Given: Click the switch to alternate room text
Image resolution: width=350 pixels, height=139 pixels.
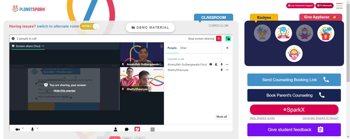Looking at the screenshot, I should point(58,26).
